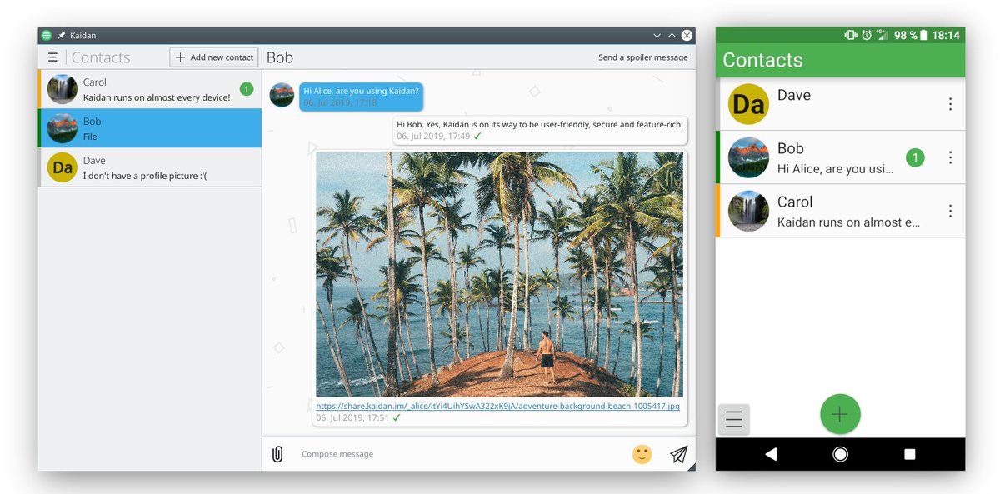Click the 18:14 clock in phone status bar

(x=945, y=35)
